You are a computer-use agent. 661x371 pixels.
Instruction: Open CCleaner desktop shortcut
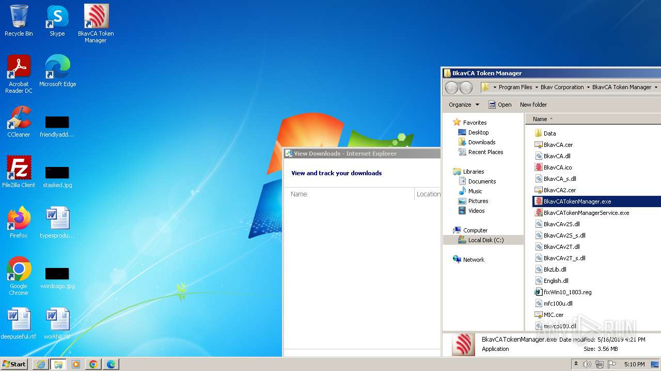[19, 121]
